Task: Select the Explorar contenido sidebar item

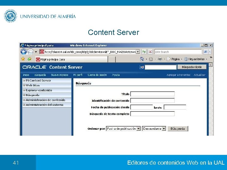Action: [39, 90]
